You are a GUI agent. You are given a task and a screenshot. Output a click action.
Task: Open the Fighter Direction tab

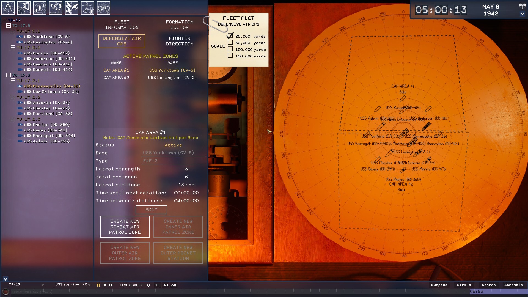tap(180, 41)
